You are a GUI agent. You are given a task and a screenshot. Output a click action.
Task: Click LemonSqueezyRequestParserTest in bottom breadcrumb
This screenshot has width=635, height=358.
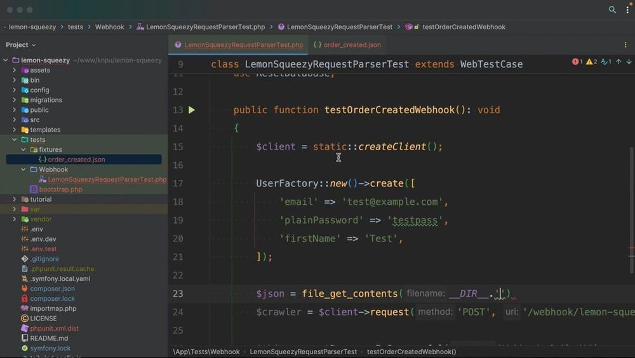click(x=304, y=352)
